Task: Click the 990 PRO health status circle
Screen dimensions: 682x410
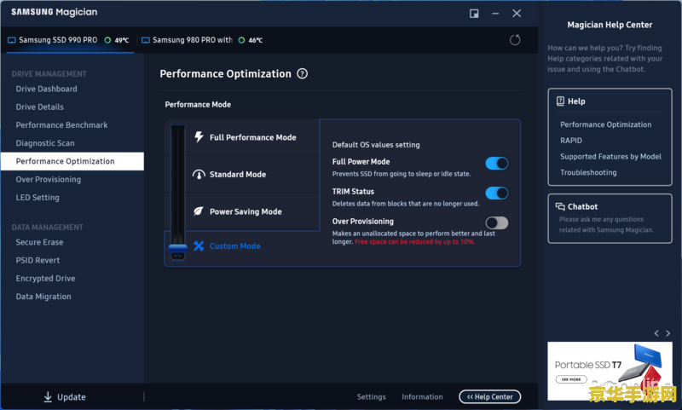Action: point(107,40)
